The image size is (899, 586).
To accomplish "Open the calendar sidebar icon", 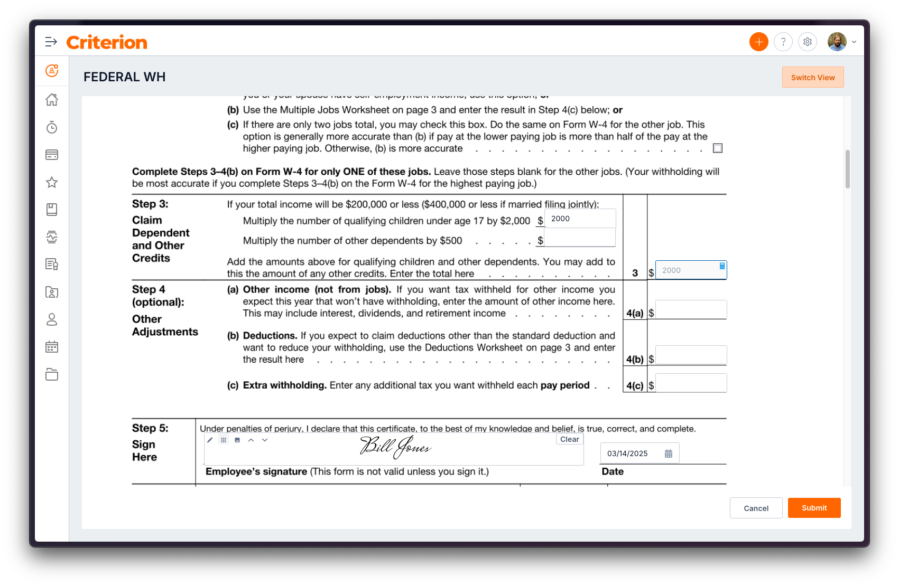I will (x=52, y=347).
